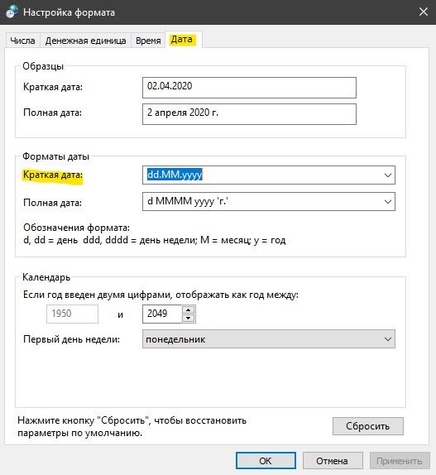Screen dimensions: 436x475
Task: Click the Краткая дата label in Форматы даты
Action: (53, 175)
